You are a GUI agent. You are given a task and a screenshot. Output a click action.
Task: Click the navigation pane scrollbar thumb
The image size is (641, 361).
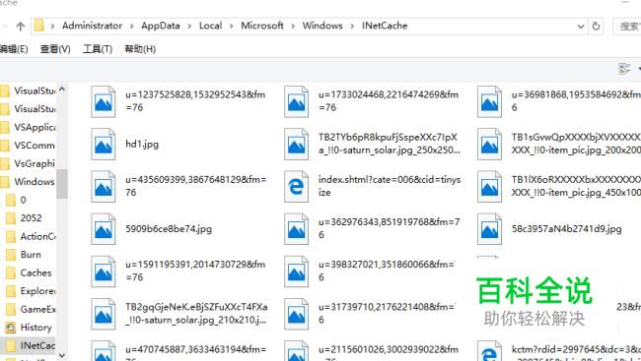tap(62, 184)
